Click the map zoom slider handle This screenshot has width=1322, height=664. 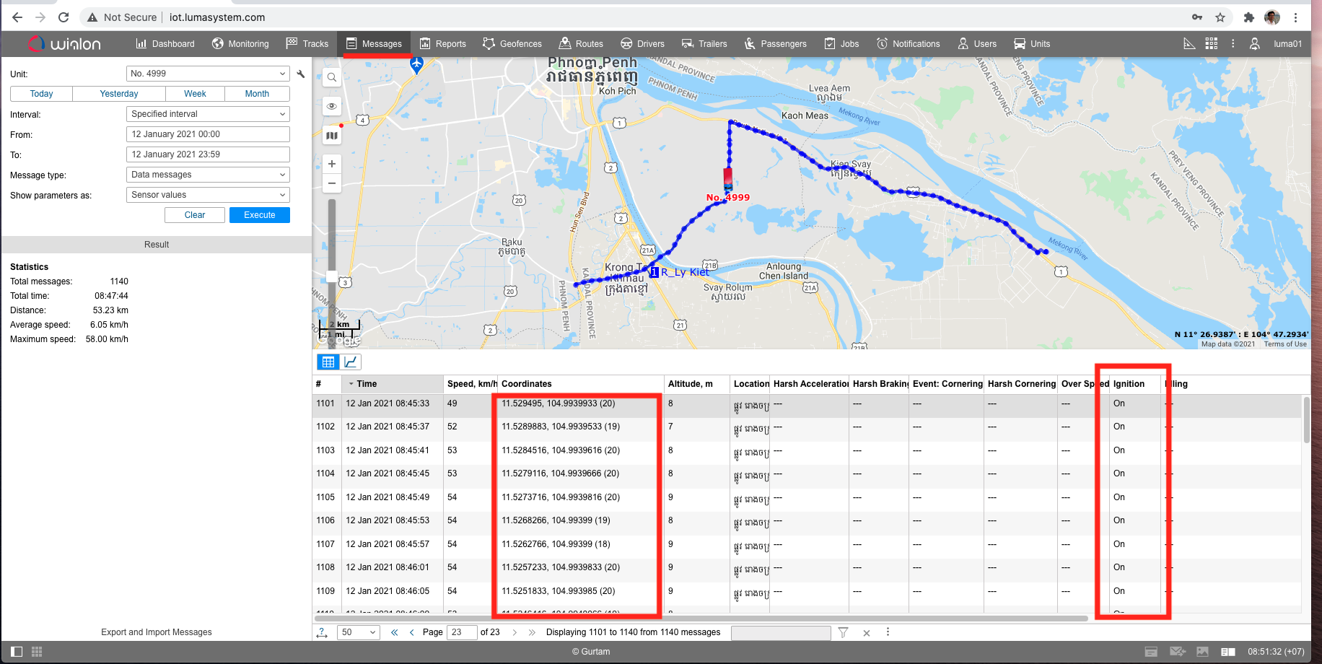click(x=332, y=276)
